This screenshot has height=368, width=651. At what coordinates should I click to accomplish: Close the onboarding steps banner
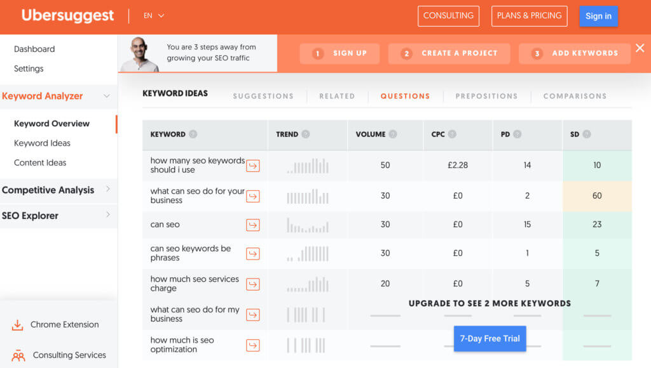pos(640,48)
